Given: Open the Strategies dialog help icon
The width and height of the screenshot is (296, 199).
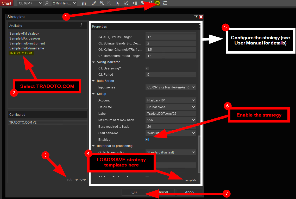Looking at the screenshot, I should [196, 17].
